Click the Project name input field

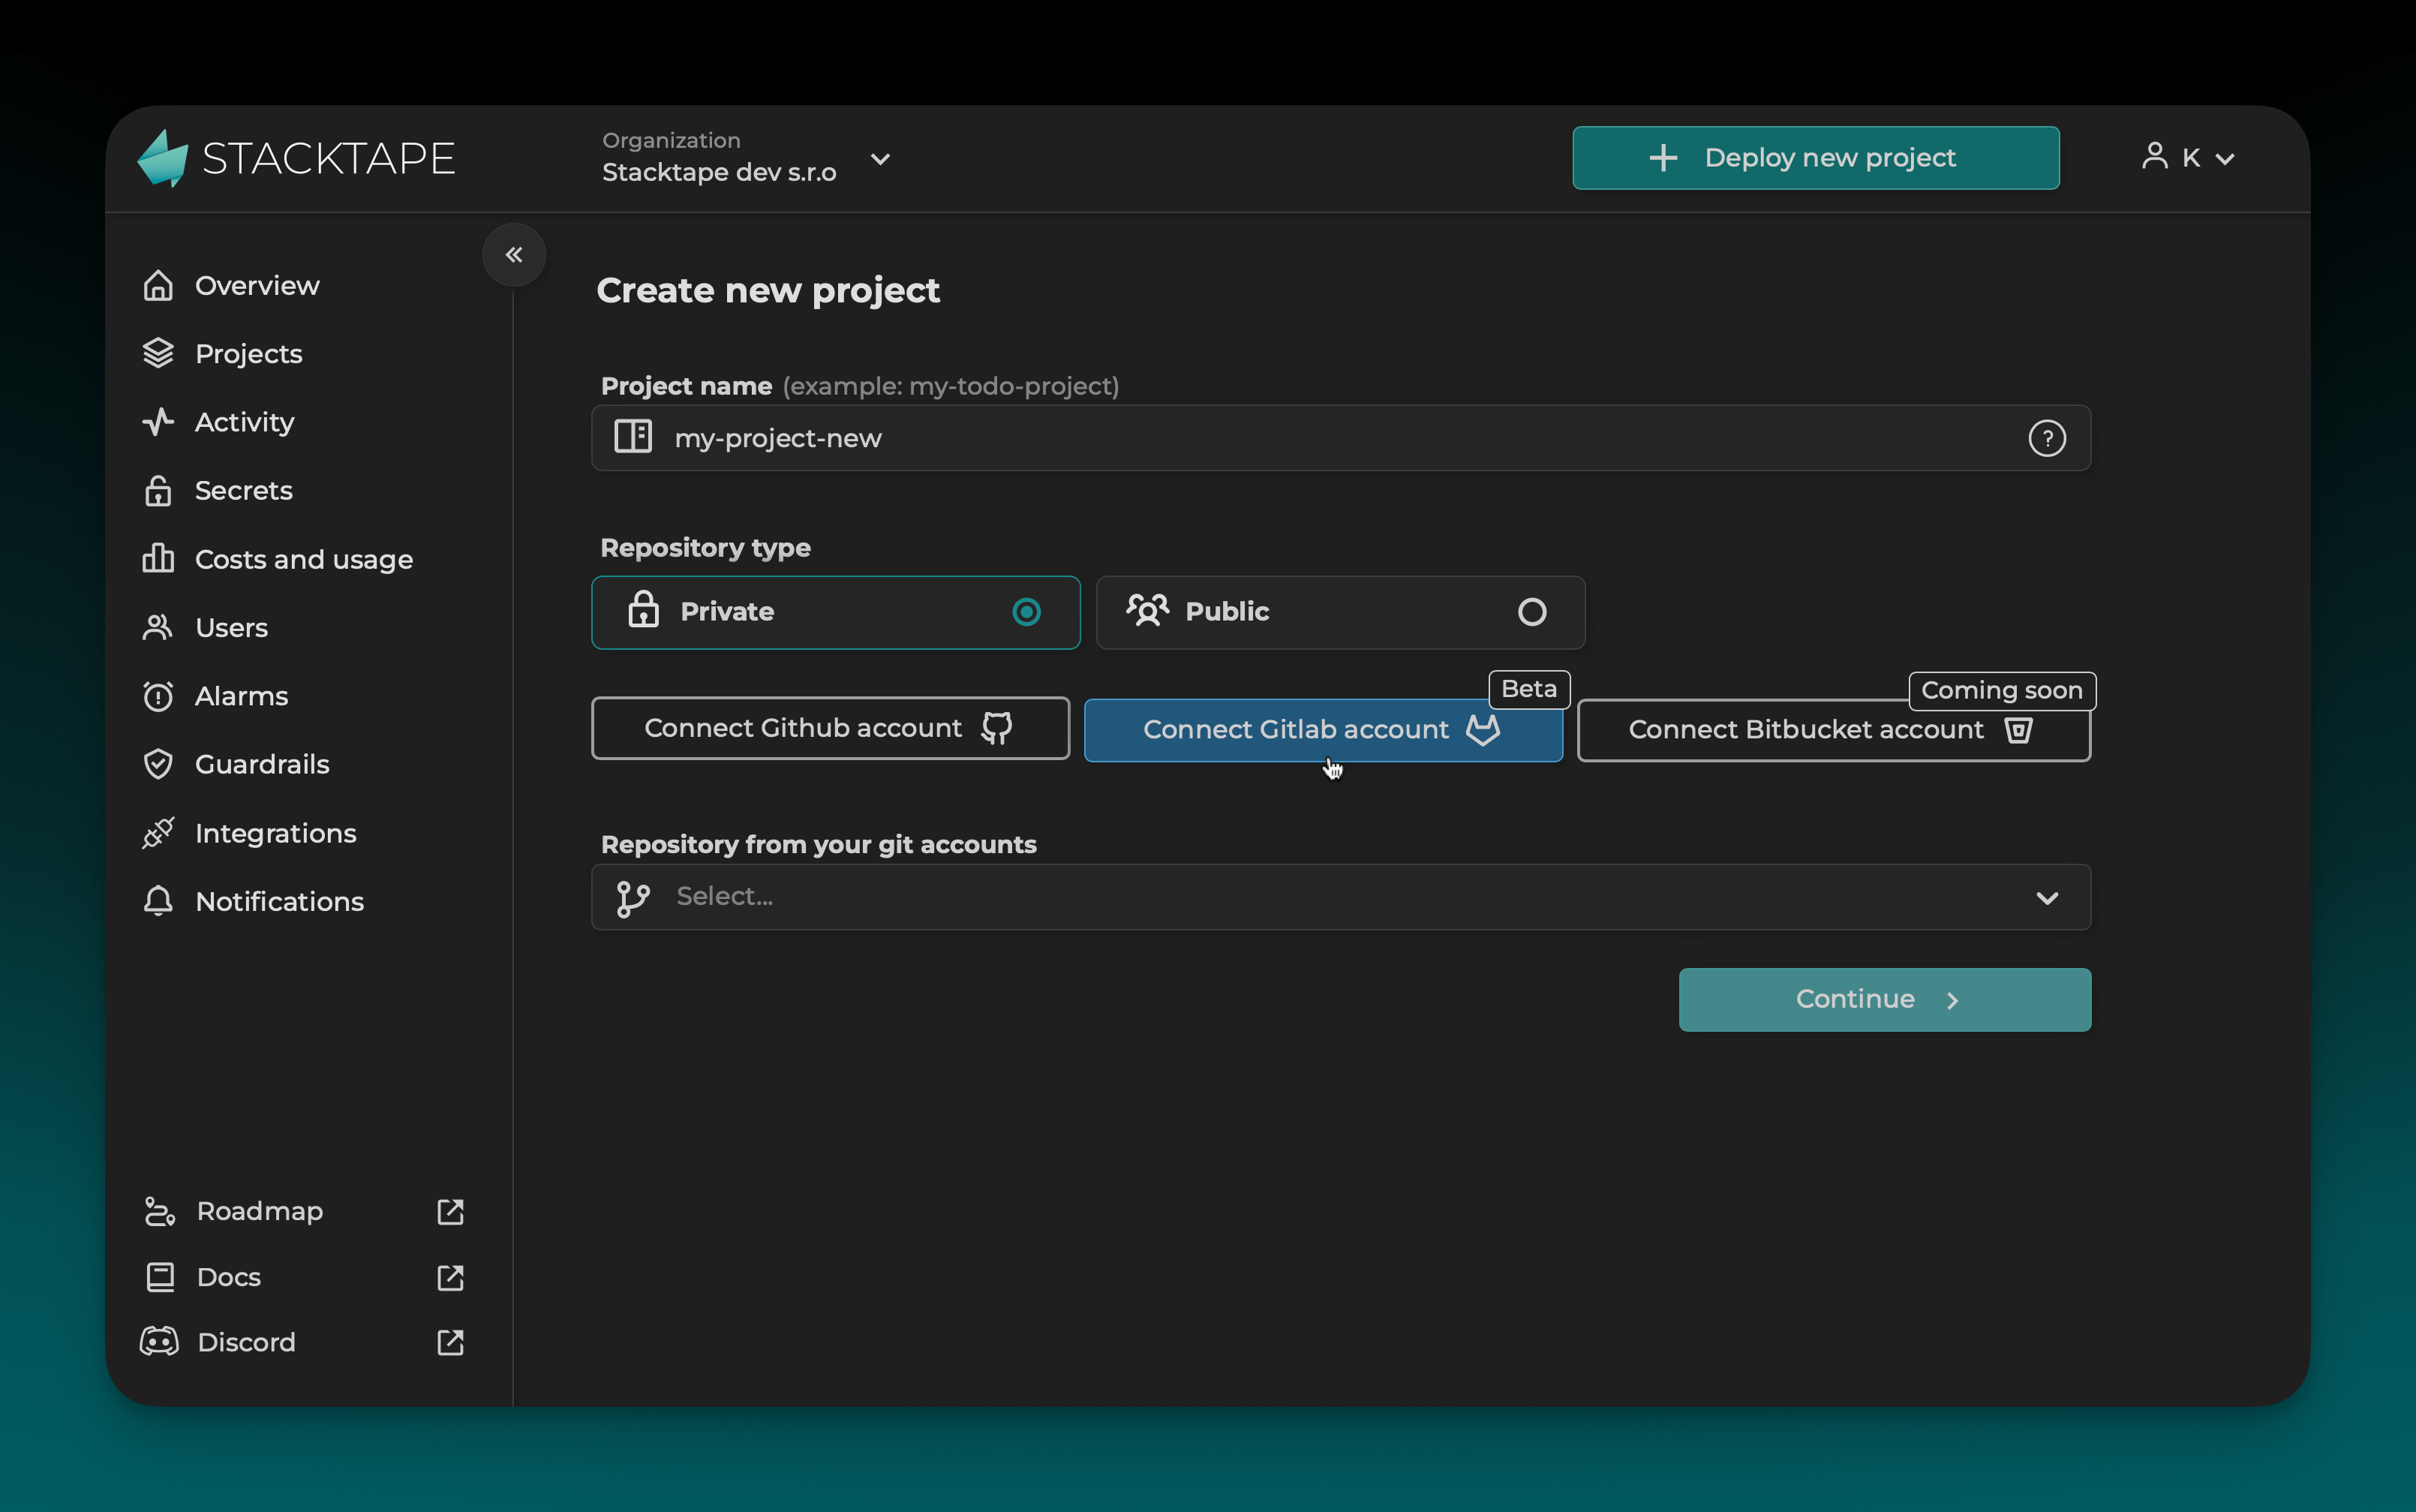click(x=1341, y=438)
